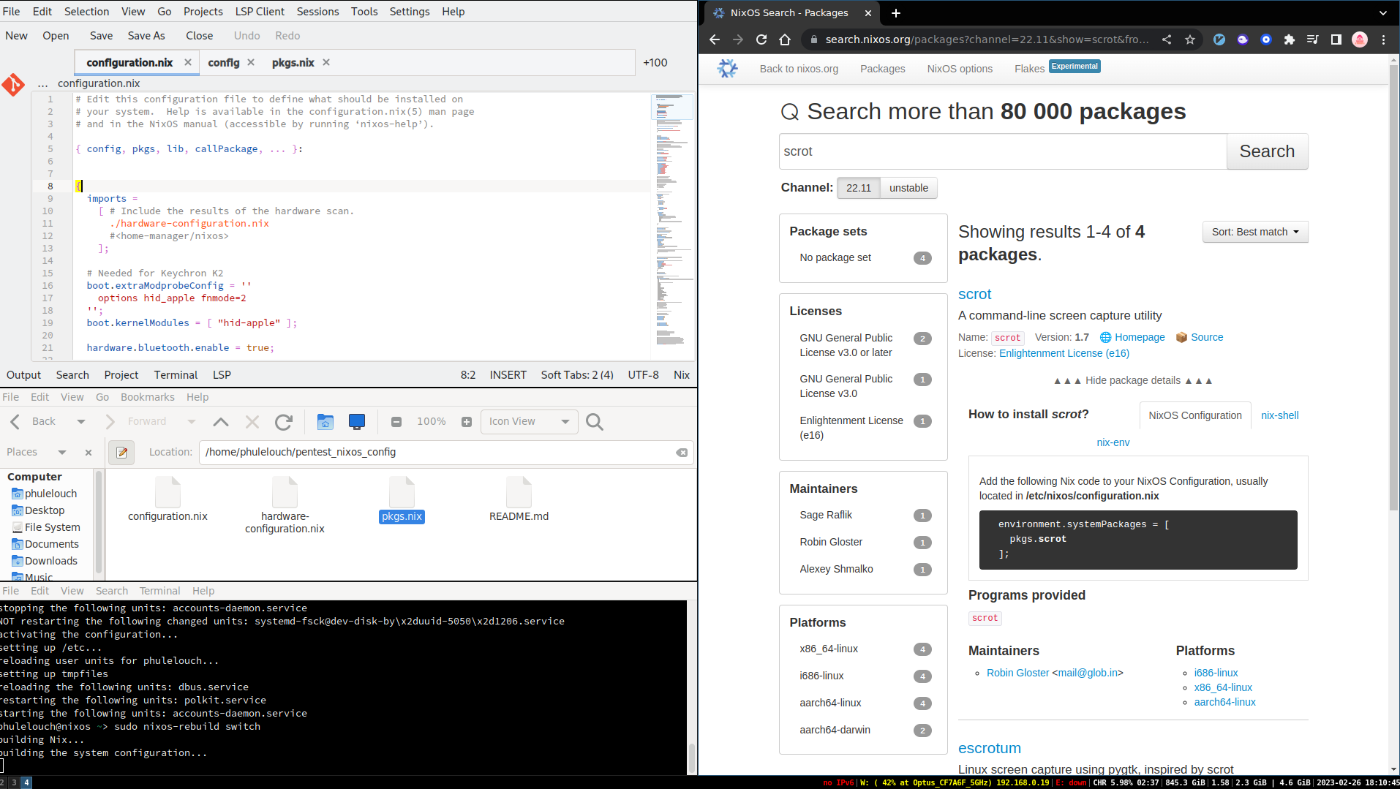Stop loading in file manager
Viewport: 1400px width, 789px height.
pos(252,421)
